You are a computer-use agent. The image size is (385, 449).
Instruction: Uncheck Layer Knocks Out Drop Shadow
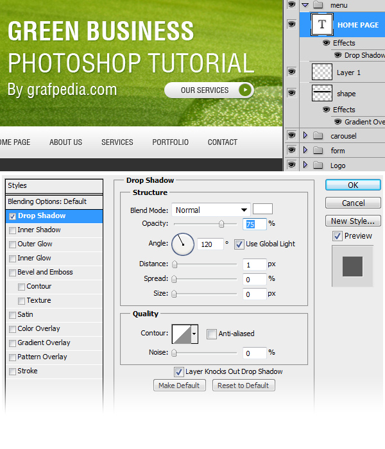(179, 372)
